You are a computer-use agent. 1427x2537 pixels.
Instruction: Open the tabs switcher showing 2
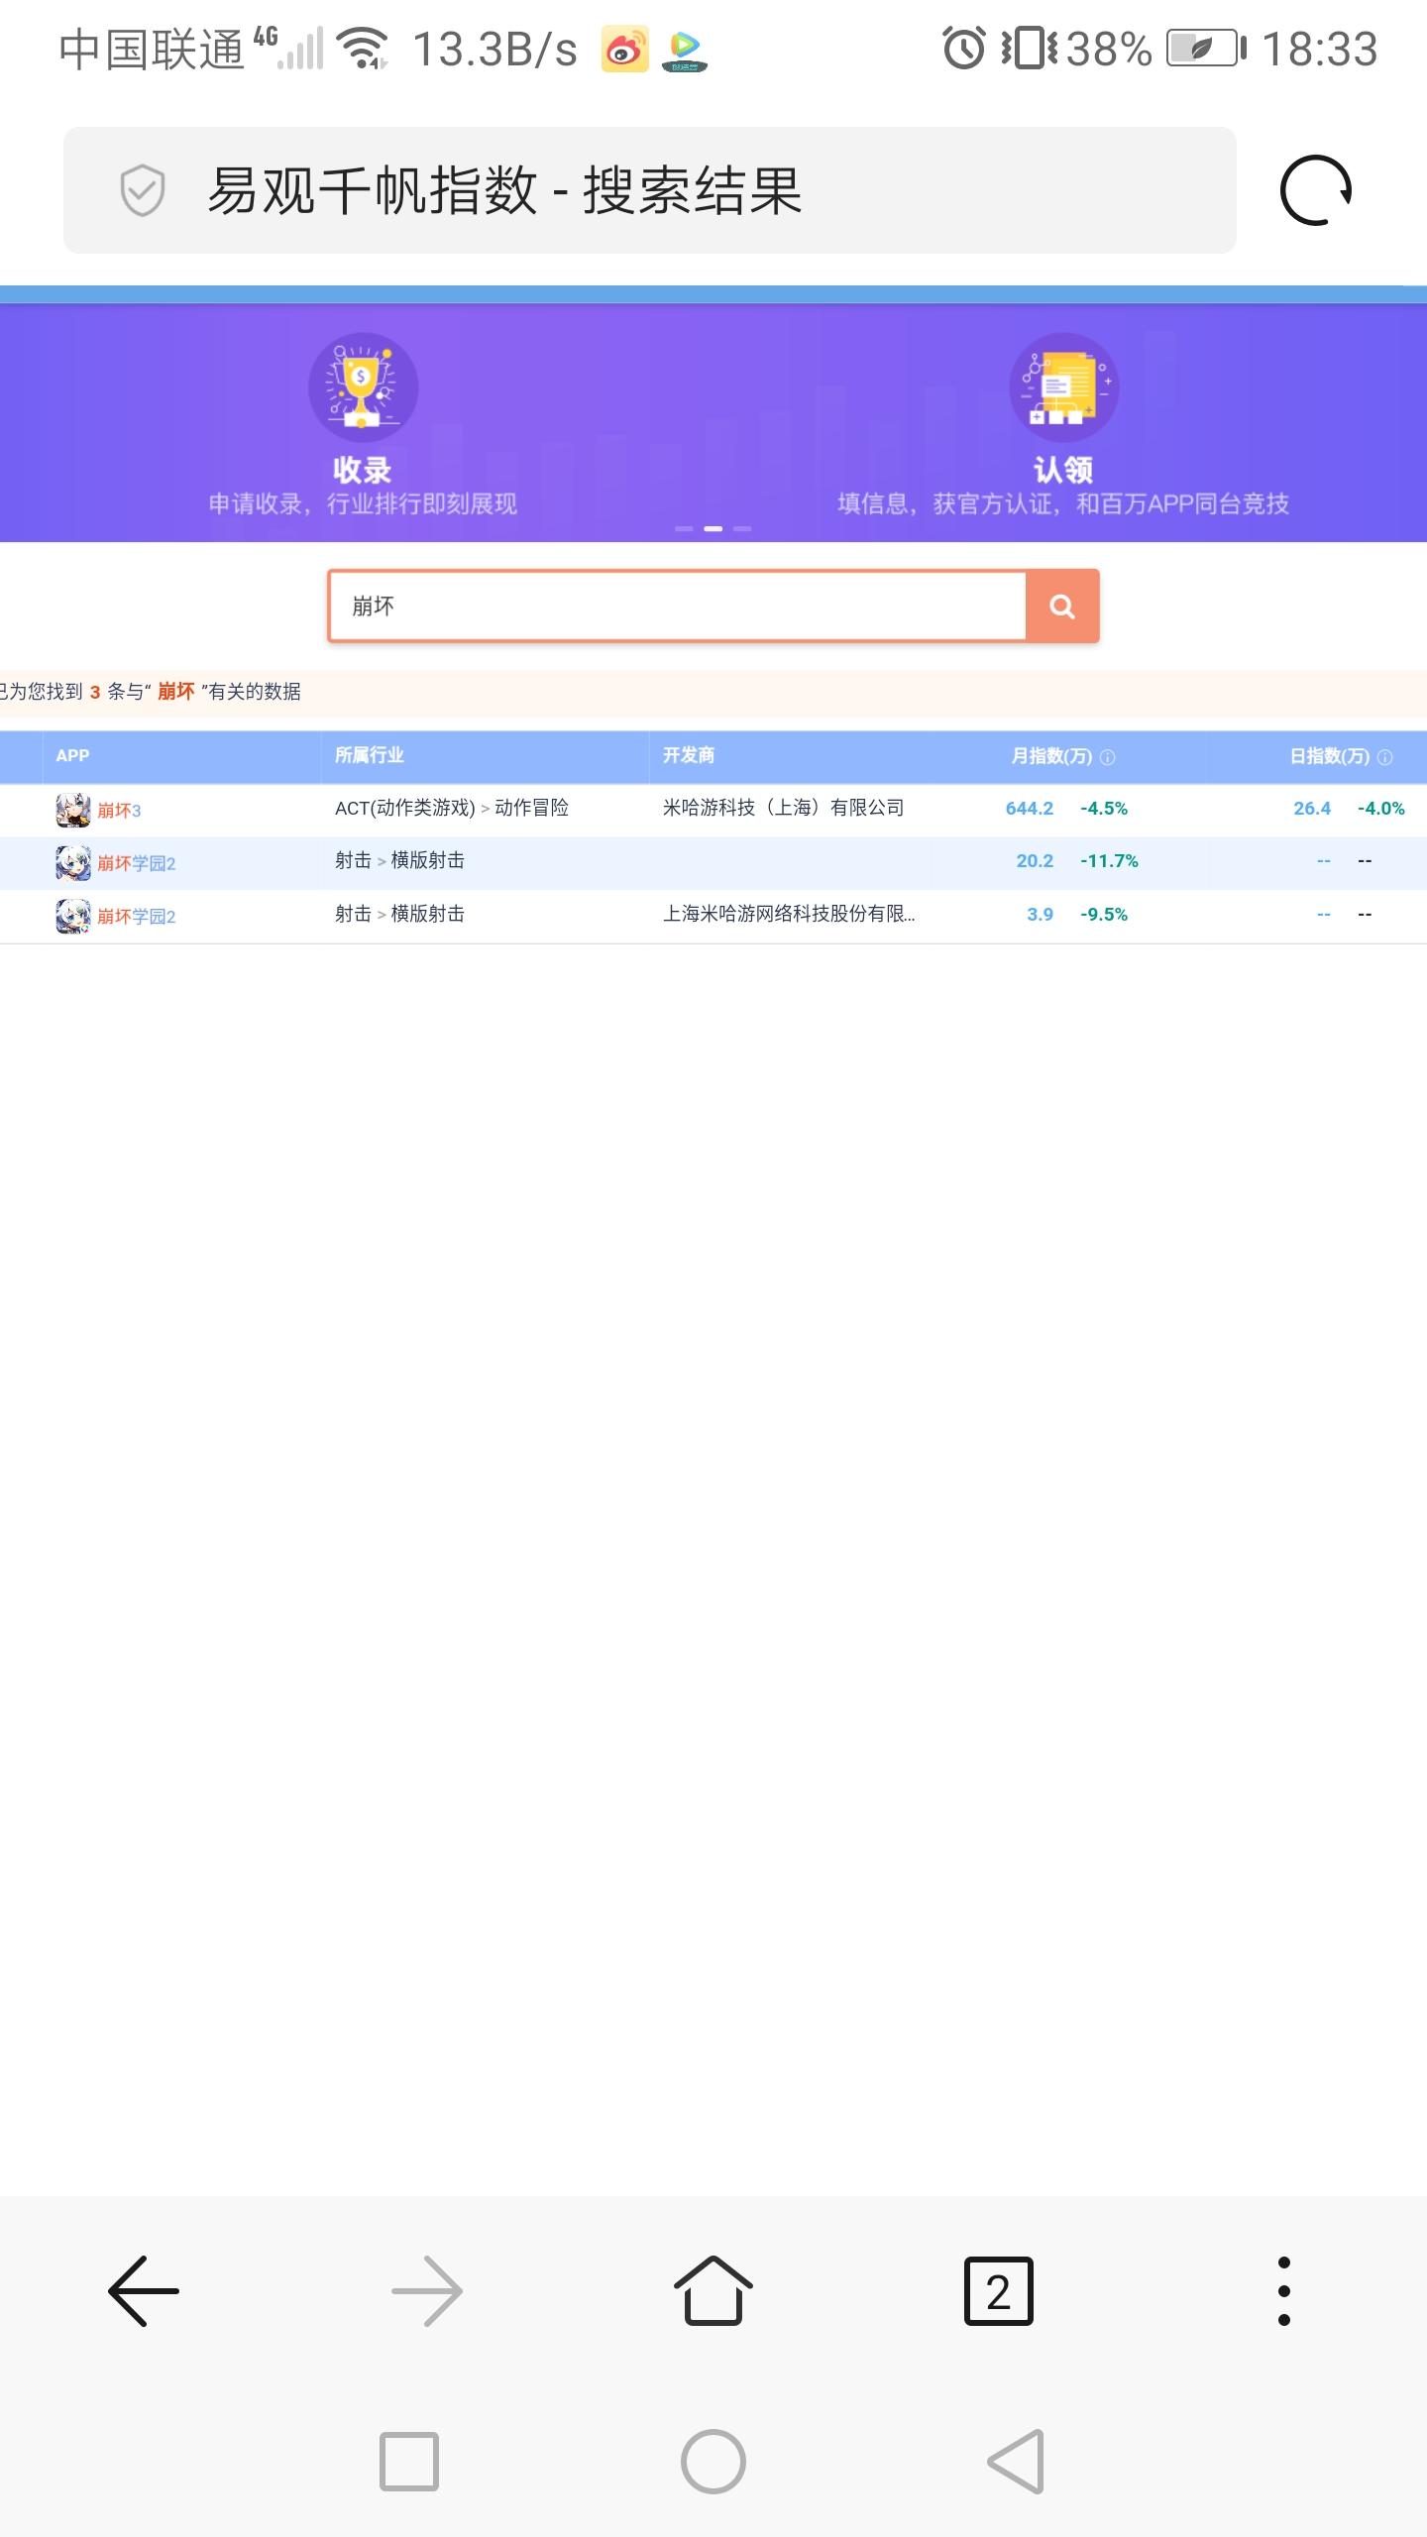999,2291
